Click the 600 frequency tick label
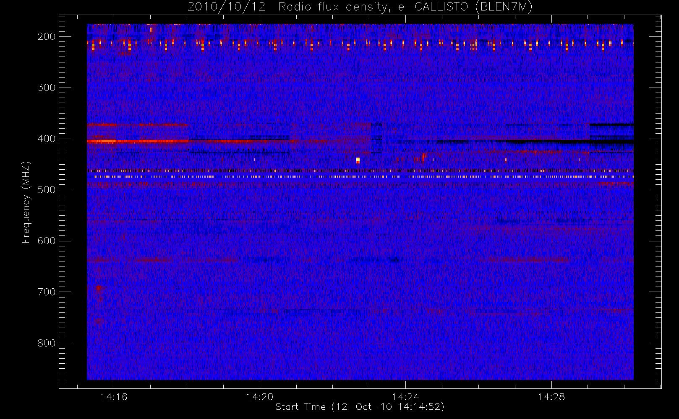The image size is (679, 419). 47,241
